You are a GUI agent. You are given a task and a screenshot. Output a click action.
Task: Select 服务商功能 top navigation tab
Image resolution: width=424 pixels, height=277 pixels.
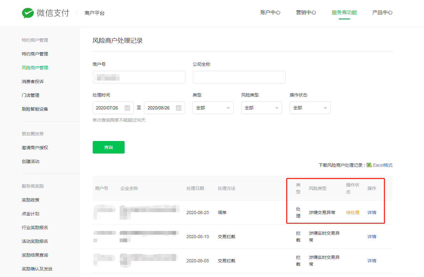pos(344,13)
